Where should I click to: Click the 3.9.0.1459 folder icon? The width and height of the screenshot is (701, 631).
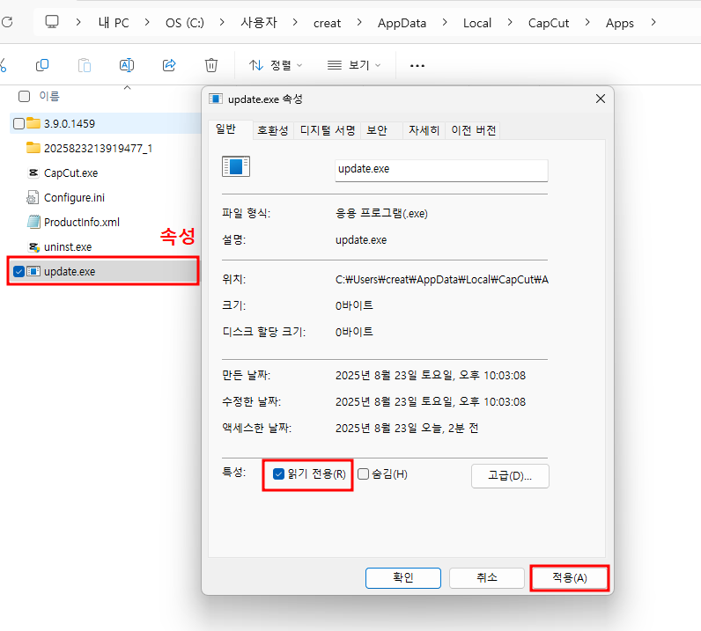tap(33, 123)
